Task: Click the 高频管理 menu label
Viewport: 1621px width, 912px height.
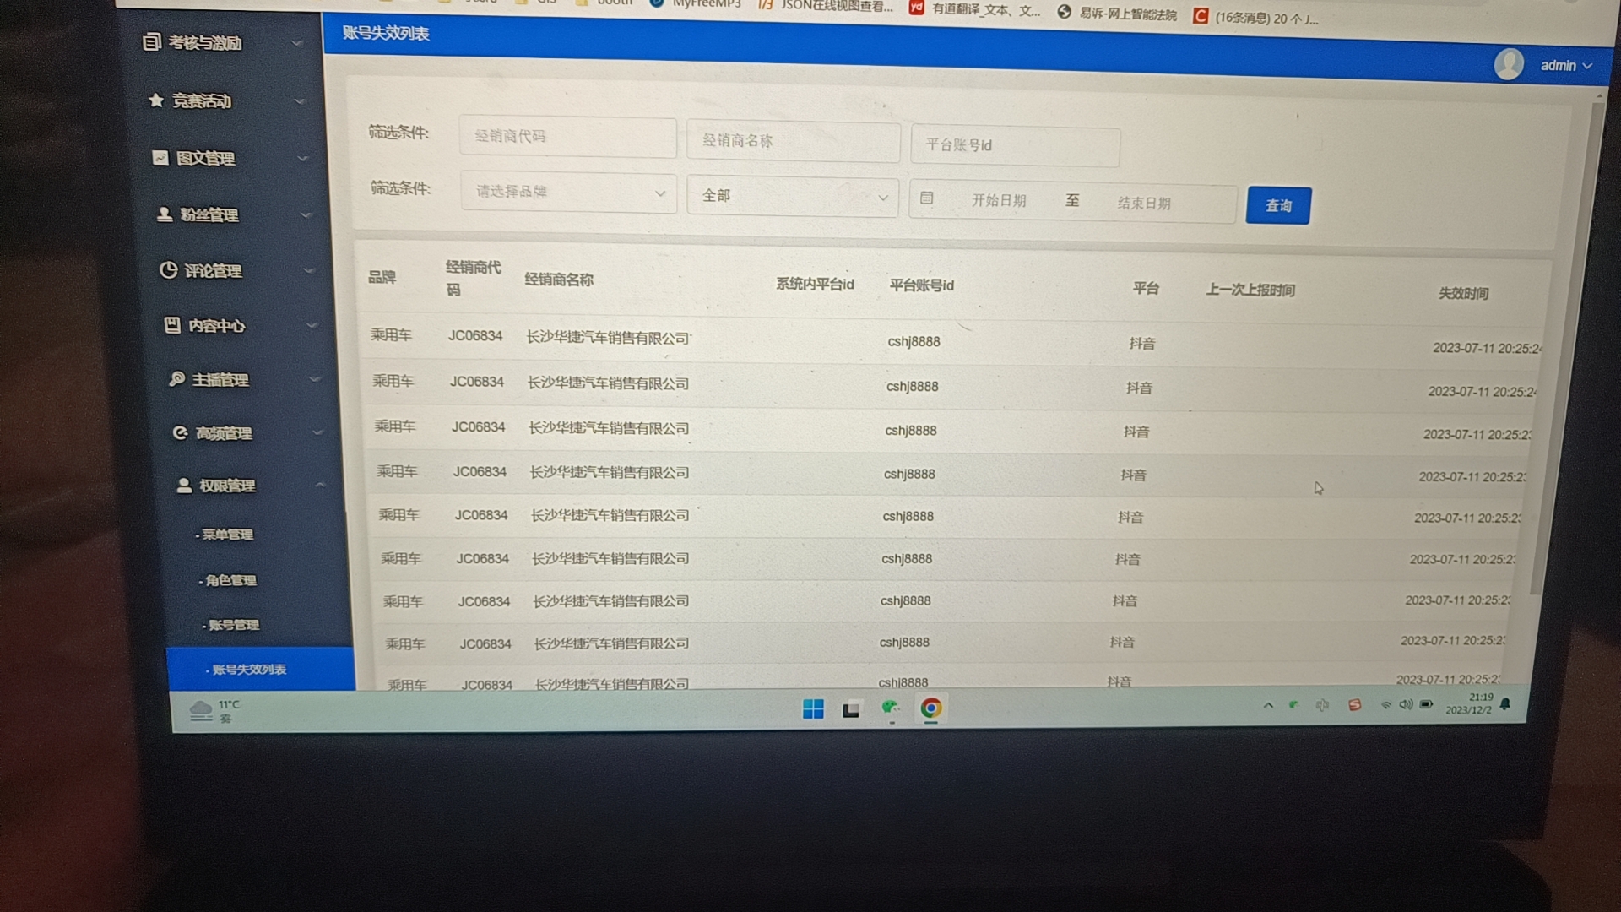Action: pyautogui.click(x=224, y=433)
